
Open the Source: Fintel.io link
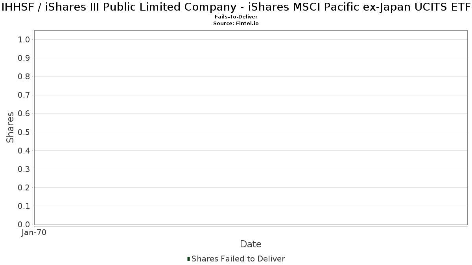click(236, 24)
